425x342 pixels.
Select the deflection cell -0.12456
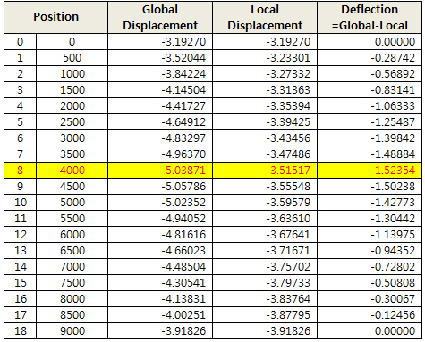pyautogui.click(x=370, y=315)
